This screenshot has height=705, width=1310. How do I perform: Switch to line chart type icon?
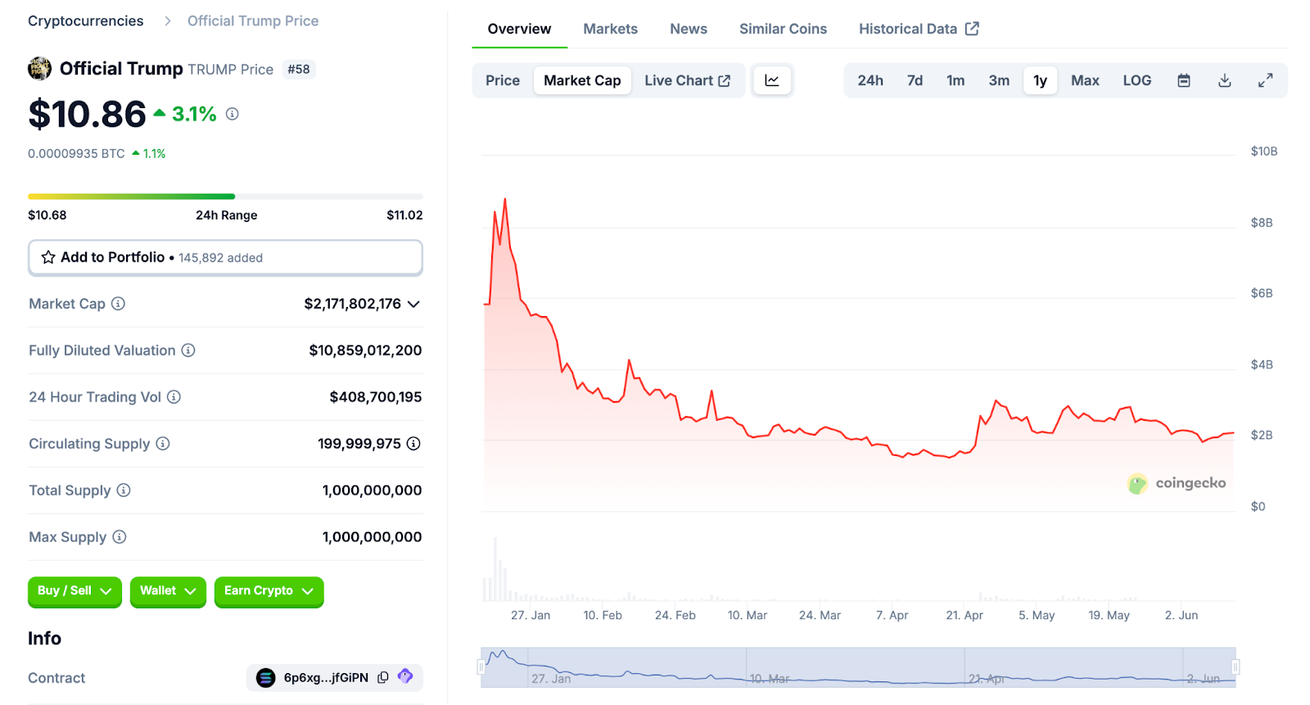[772, 80]
